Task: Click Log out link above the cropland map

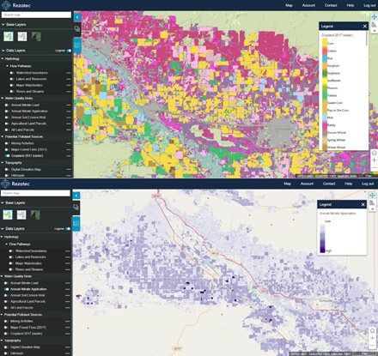Action: [x=369, y=5]
